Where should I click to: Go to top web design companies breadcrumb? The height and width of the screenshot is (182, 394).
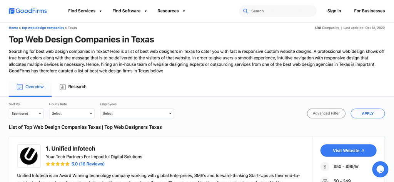(x=43, y=28)
